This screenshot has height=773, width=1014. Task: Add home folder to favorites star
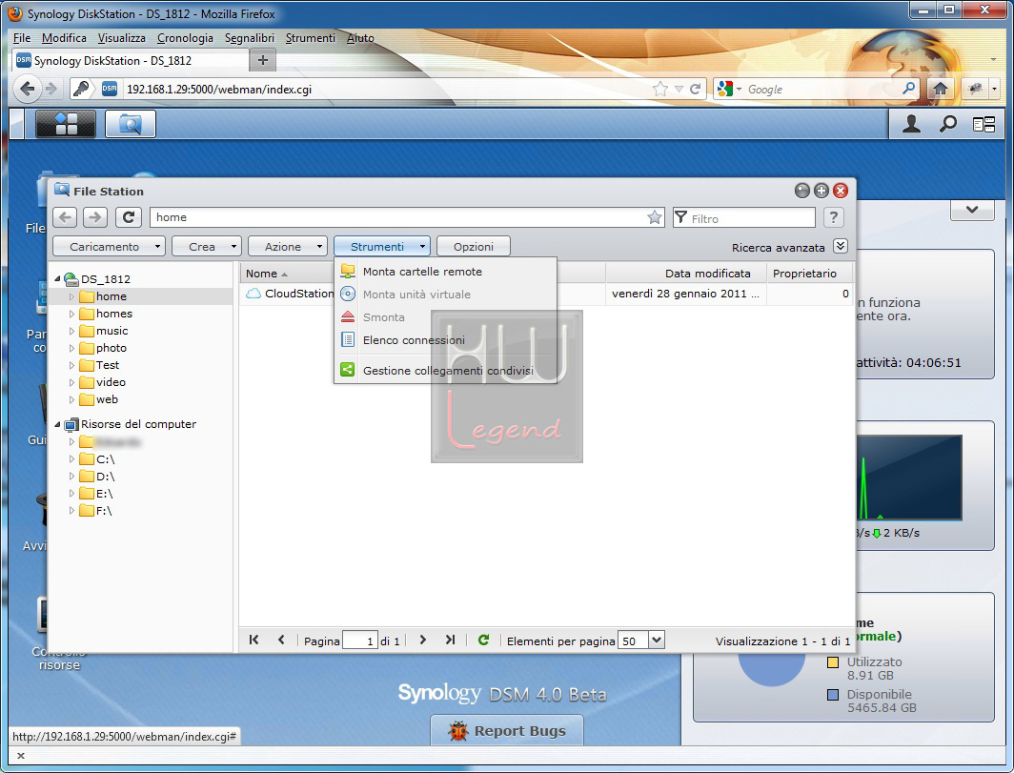(655, 217)
